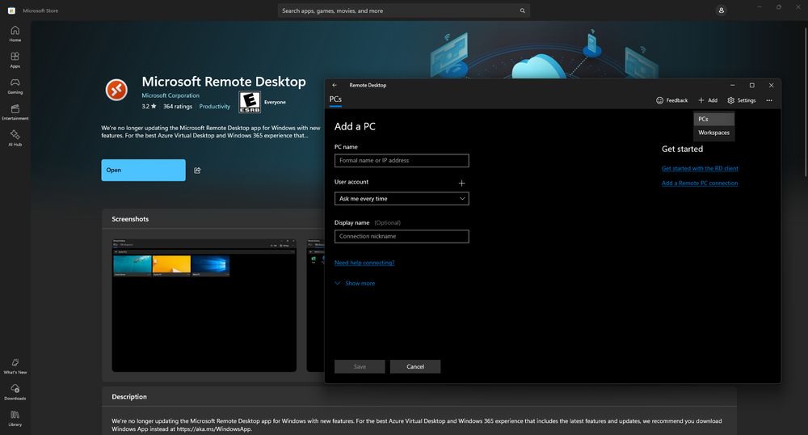
Task: Open Add a Remote PC connection link
Action: pos(700,183)
